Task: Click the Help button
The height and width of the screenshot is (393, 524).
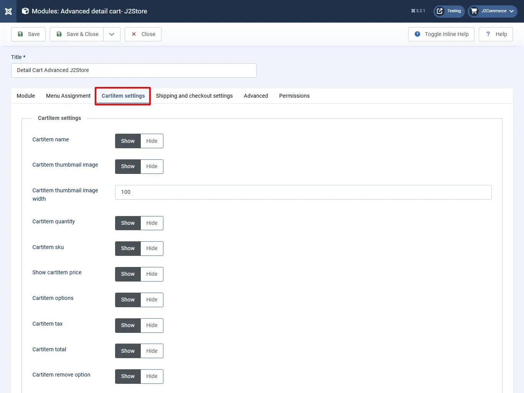Action: click(496, 34)
